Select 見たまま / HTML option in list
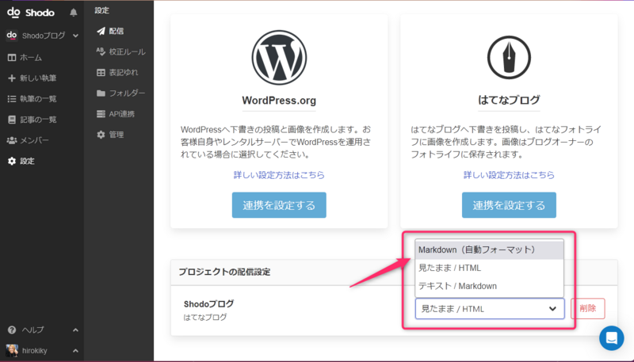 (x=489, y=268)
